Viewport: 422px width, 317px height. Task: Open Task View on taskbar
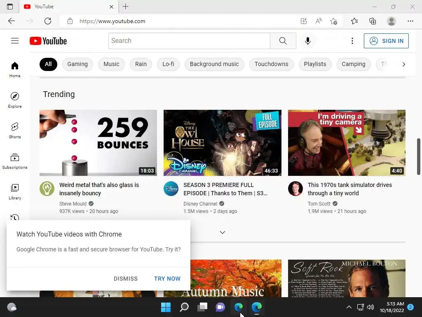(x=202, y=307)
